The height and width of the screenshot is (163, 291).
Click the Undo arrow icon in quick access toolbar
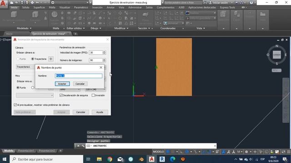pyautogui.click(x=37, y=3)
